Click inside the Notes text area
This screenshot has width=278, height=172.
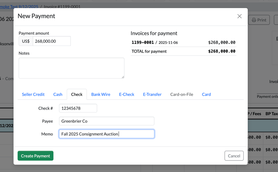71,68
